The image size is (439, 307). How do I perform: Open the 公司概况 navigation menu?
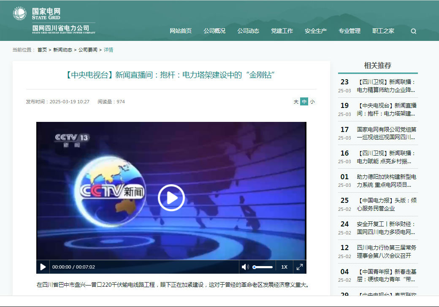pos(214,31)
